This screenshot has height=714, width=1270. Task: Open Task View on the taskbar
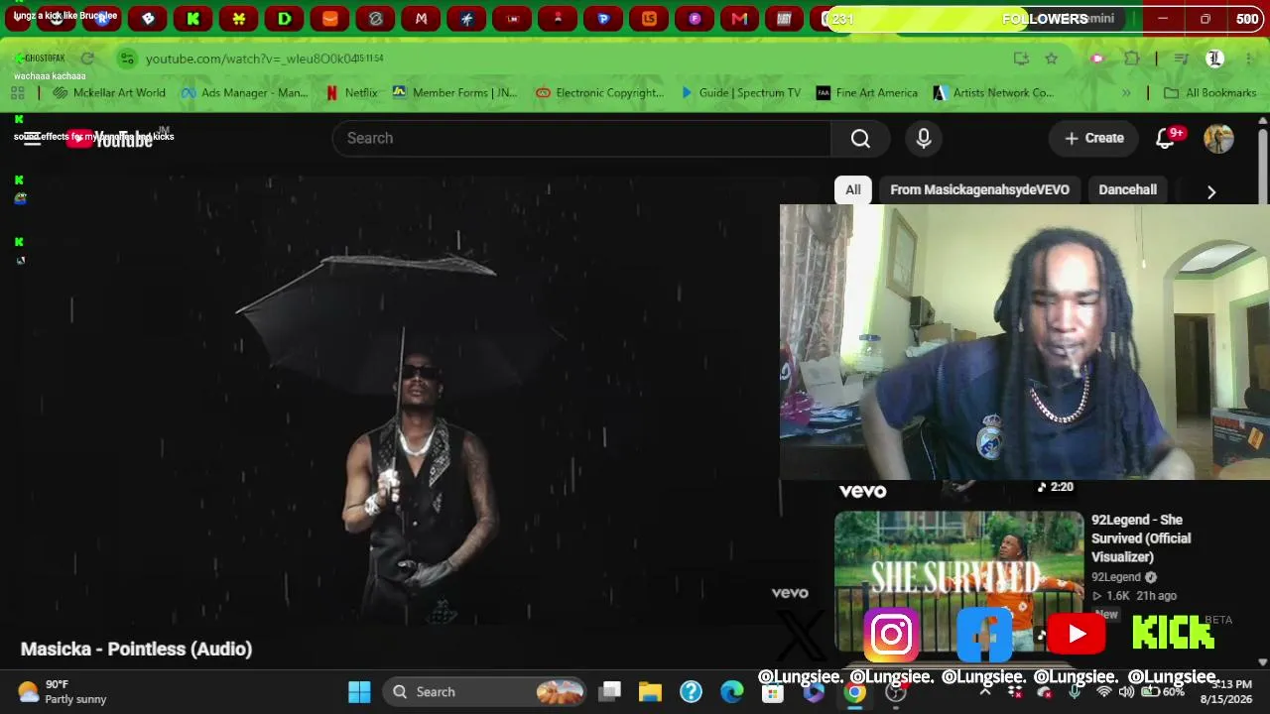click(x=610, y=692)
